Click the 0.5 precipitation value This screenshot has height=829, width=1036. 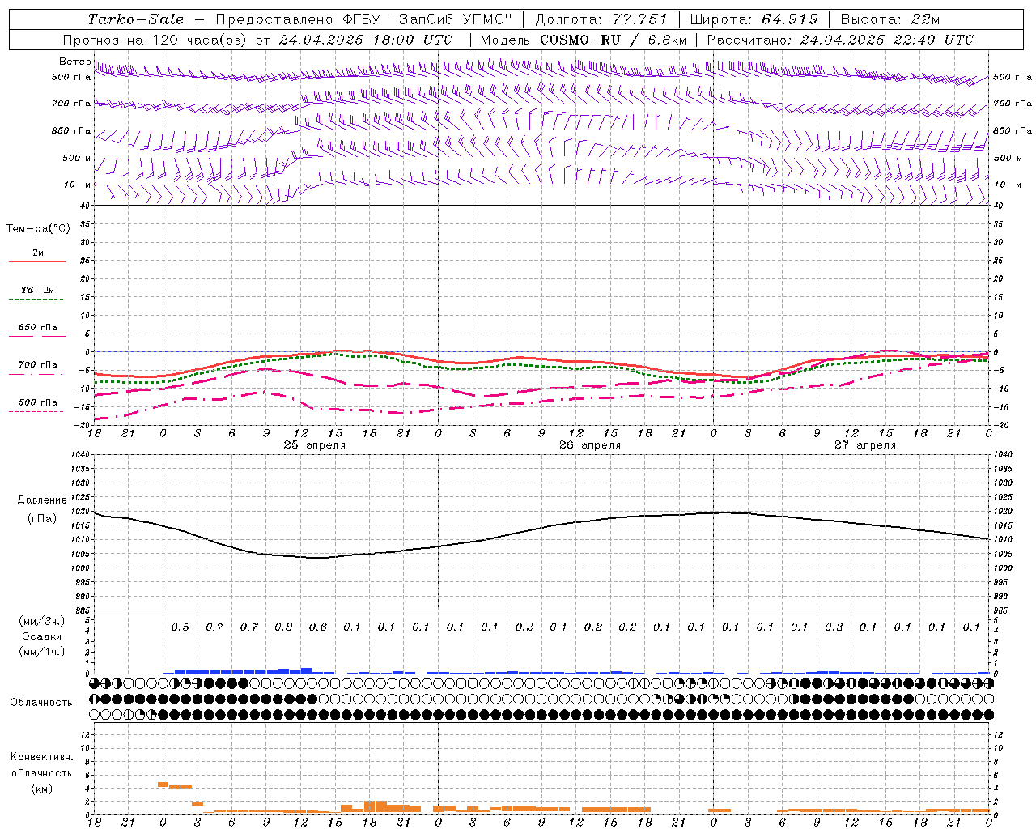coord(180,627)
